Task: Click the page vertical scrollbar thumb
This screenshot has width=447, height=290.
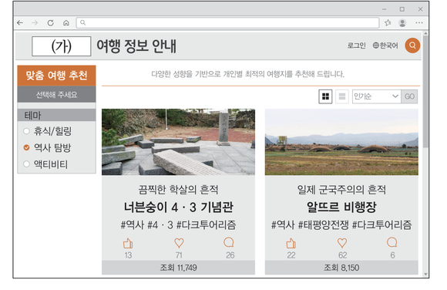Action: [x=425, y=92]
